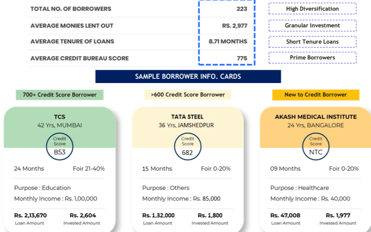
Task: Click invested amount Rs. 2,604
Action: coord(83,215)
